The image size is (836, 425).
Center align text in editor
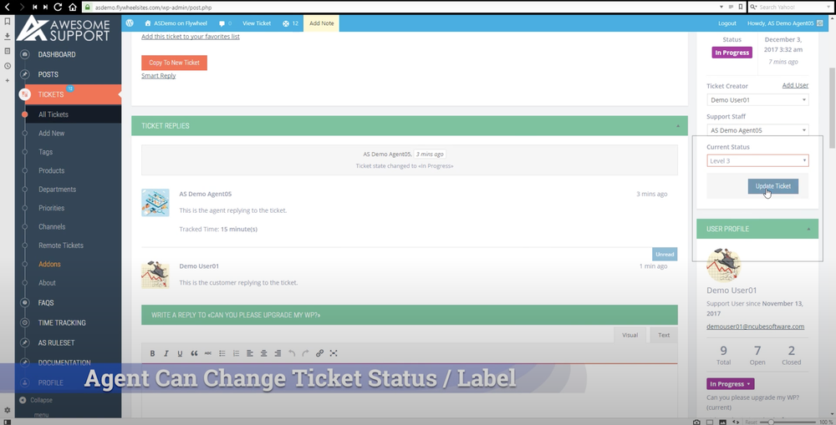(263, 353)
